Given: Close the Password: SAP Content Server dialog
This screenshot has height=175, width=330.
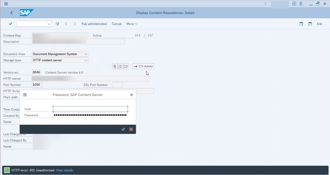Looking at the screenshot, I should 132,95.
